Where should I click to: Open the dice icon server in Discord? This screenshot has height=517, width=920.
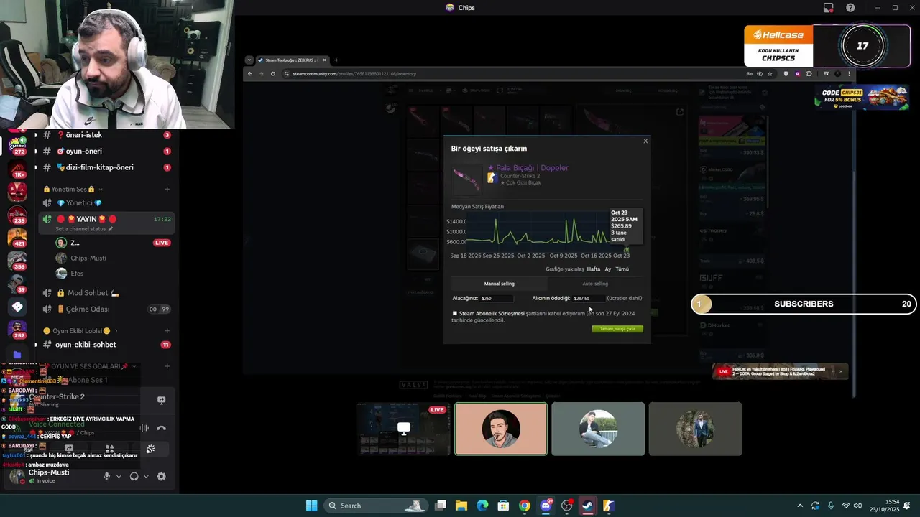point(17,307)
